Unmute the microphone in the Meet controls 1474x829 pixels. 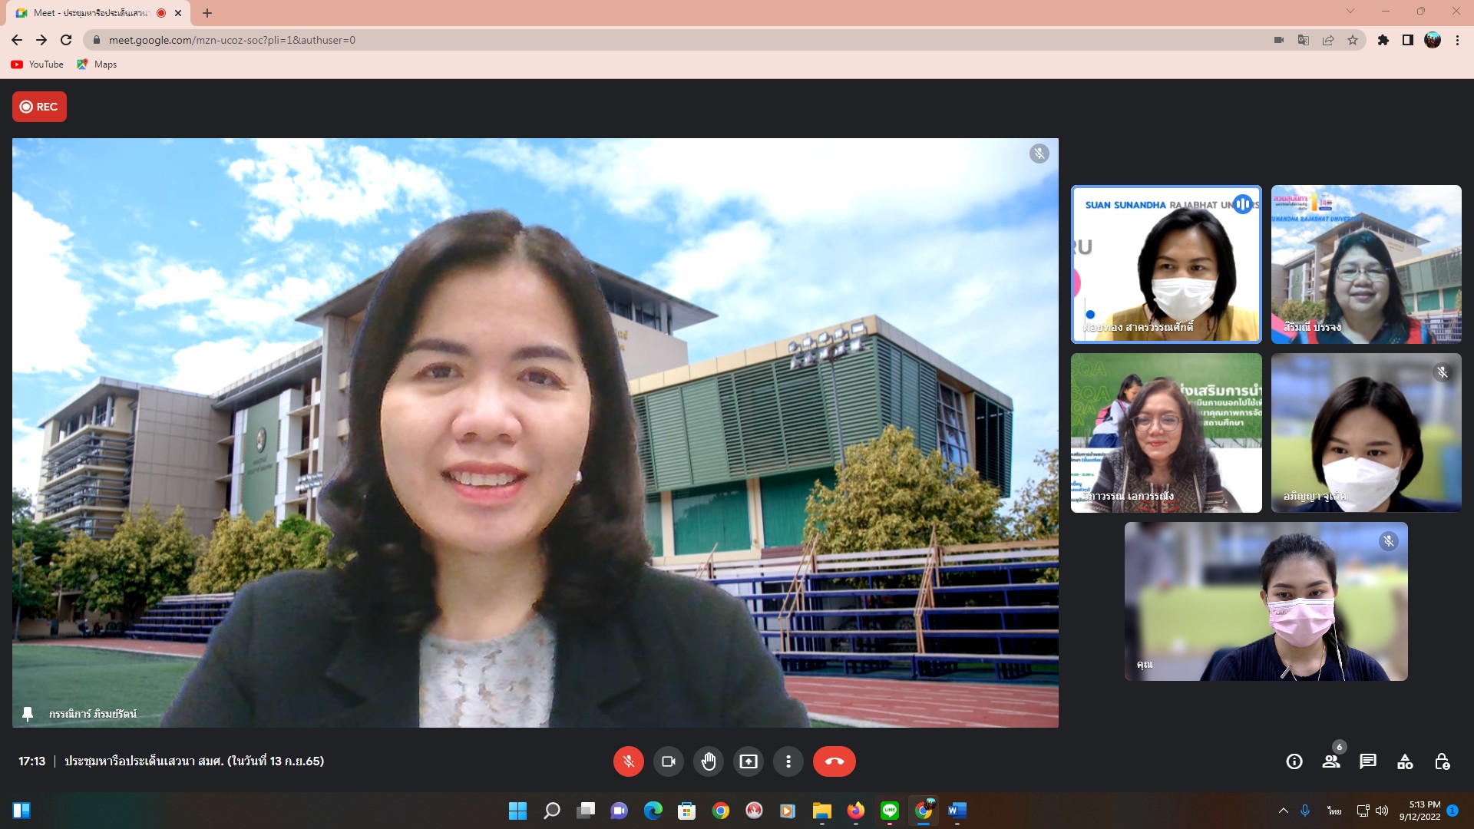(628, 761)
